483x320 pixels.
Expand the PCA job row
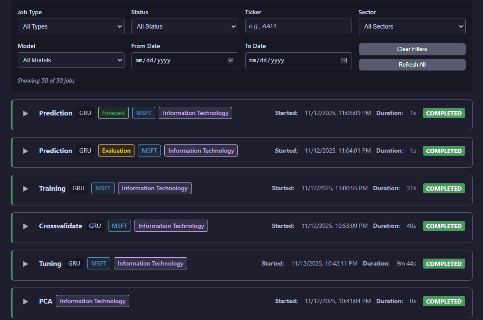(x=26, y=301)
